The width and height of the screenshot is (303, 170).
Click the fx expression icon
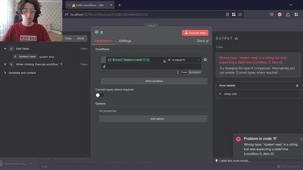click(x=103, y=60)
